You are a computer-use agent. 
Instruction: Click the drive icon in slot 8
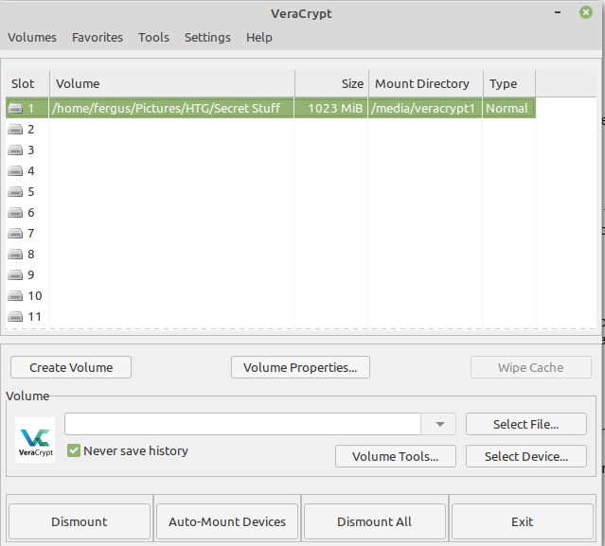(16, 255)
